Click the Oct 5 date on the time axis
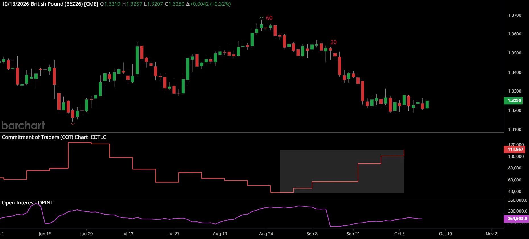This screenshot has height=239, width=529. point(399,234)
